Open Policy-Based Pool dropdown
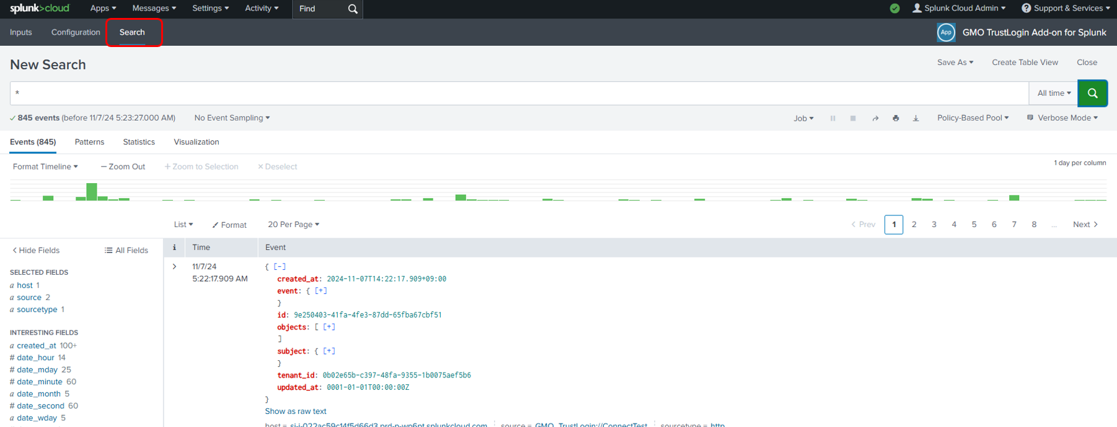 coord(973,118)
